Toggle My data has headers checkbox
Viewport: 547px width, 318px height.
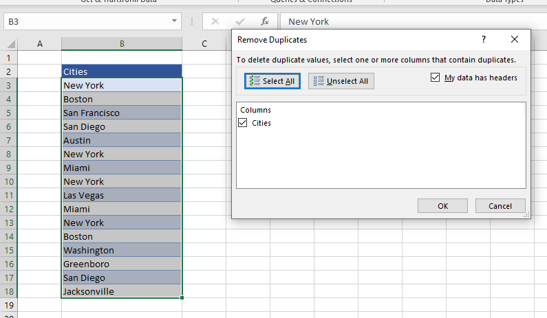pyautogui.click(x=435, y=78)
